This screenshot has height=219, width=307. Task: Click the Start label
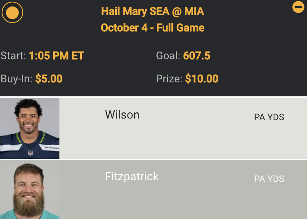(13, 56)
